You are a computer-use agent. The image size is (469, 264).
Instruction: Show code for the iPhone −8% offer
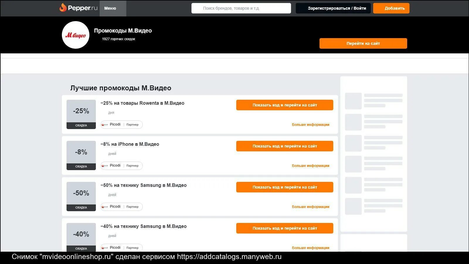(285, 146)
